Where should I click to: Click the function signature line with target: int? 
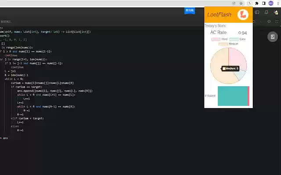(x=45, y=31)
